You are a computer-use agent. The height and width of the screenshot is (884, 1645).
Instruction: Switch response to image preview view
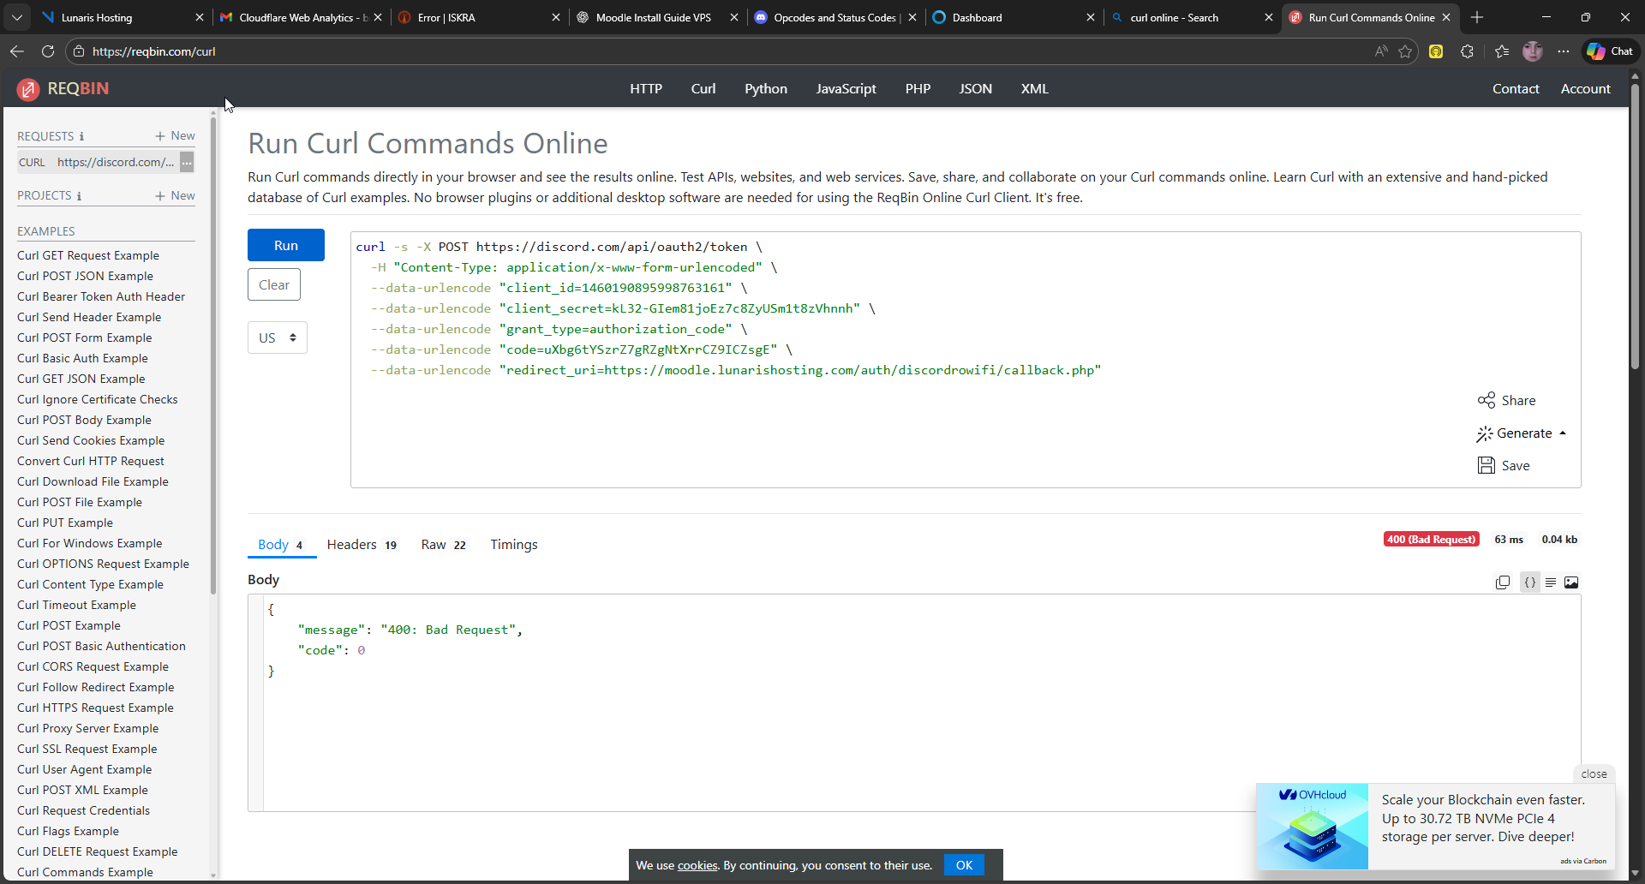pyautogui.click(x=1571, y=582)
